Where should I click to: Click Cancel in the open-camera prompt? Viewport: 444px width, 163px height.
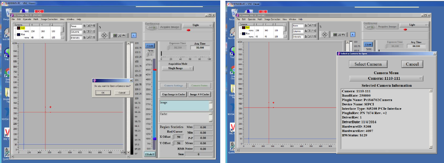[x=122, y=92]
